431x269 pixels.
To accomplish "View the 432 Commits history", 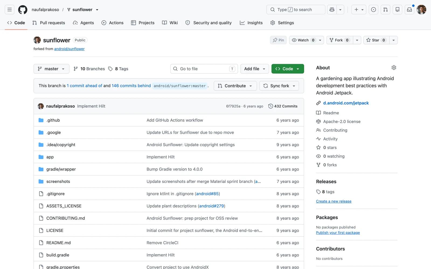I will point(283,106).
